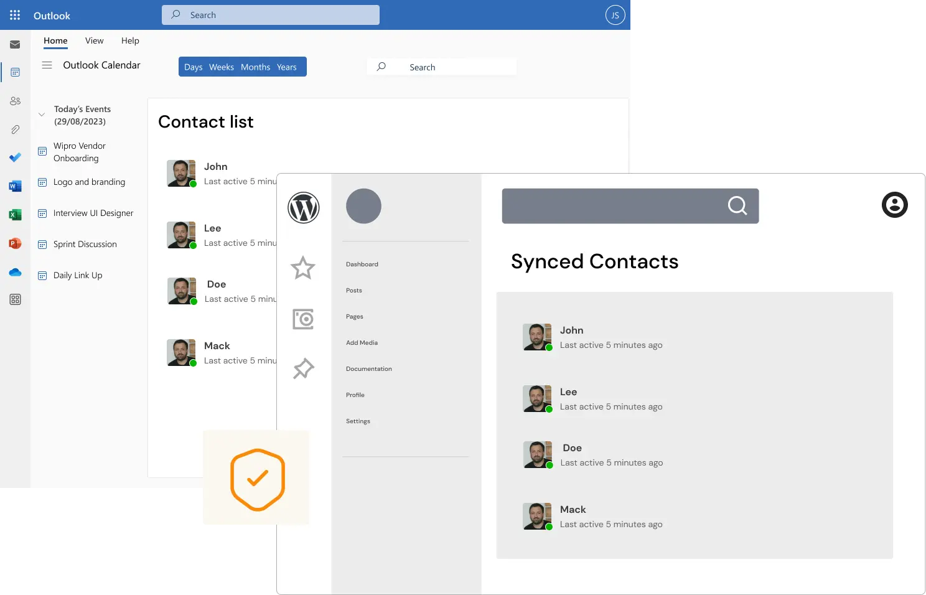Image resolution: width=926 pixels, height=595 pixels.
Task: Open Settings in WordPress menu
Action: 358,421
